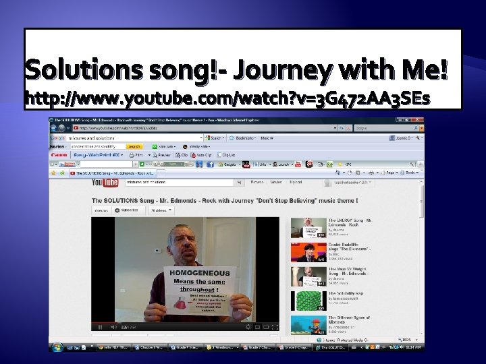Open 'The Solubility Rap' video thumbnail

[x=308, y=301]
